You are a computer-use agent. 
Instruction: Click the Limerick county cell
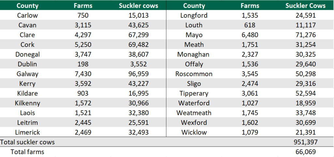27,132
